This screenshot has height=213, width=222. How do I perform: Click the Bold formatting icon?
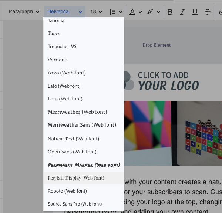170,12
